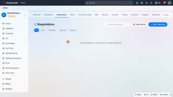Viewport: 173px width, 97px height.
Task: Click the IoT cube icon
Action: coord(3,39)
